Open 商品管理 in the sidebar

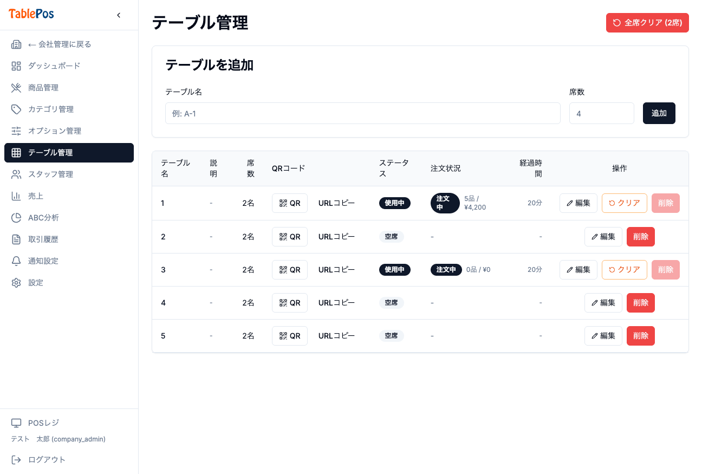tap(69, 88)
